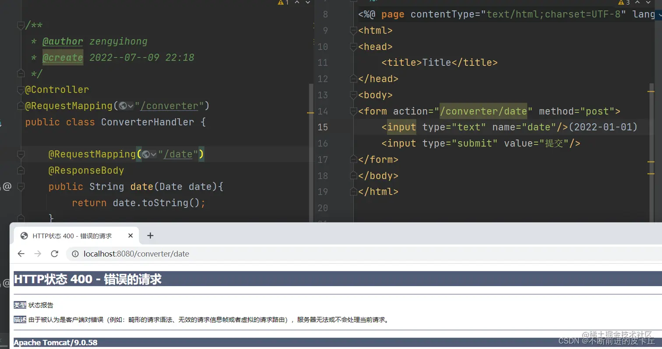Click the @ gutter icon at date method
Image resolution: width=662 pixels, height=349 pixels.
(x=7, y=187)
